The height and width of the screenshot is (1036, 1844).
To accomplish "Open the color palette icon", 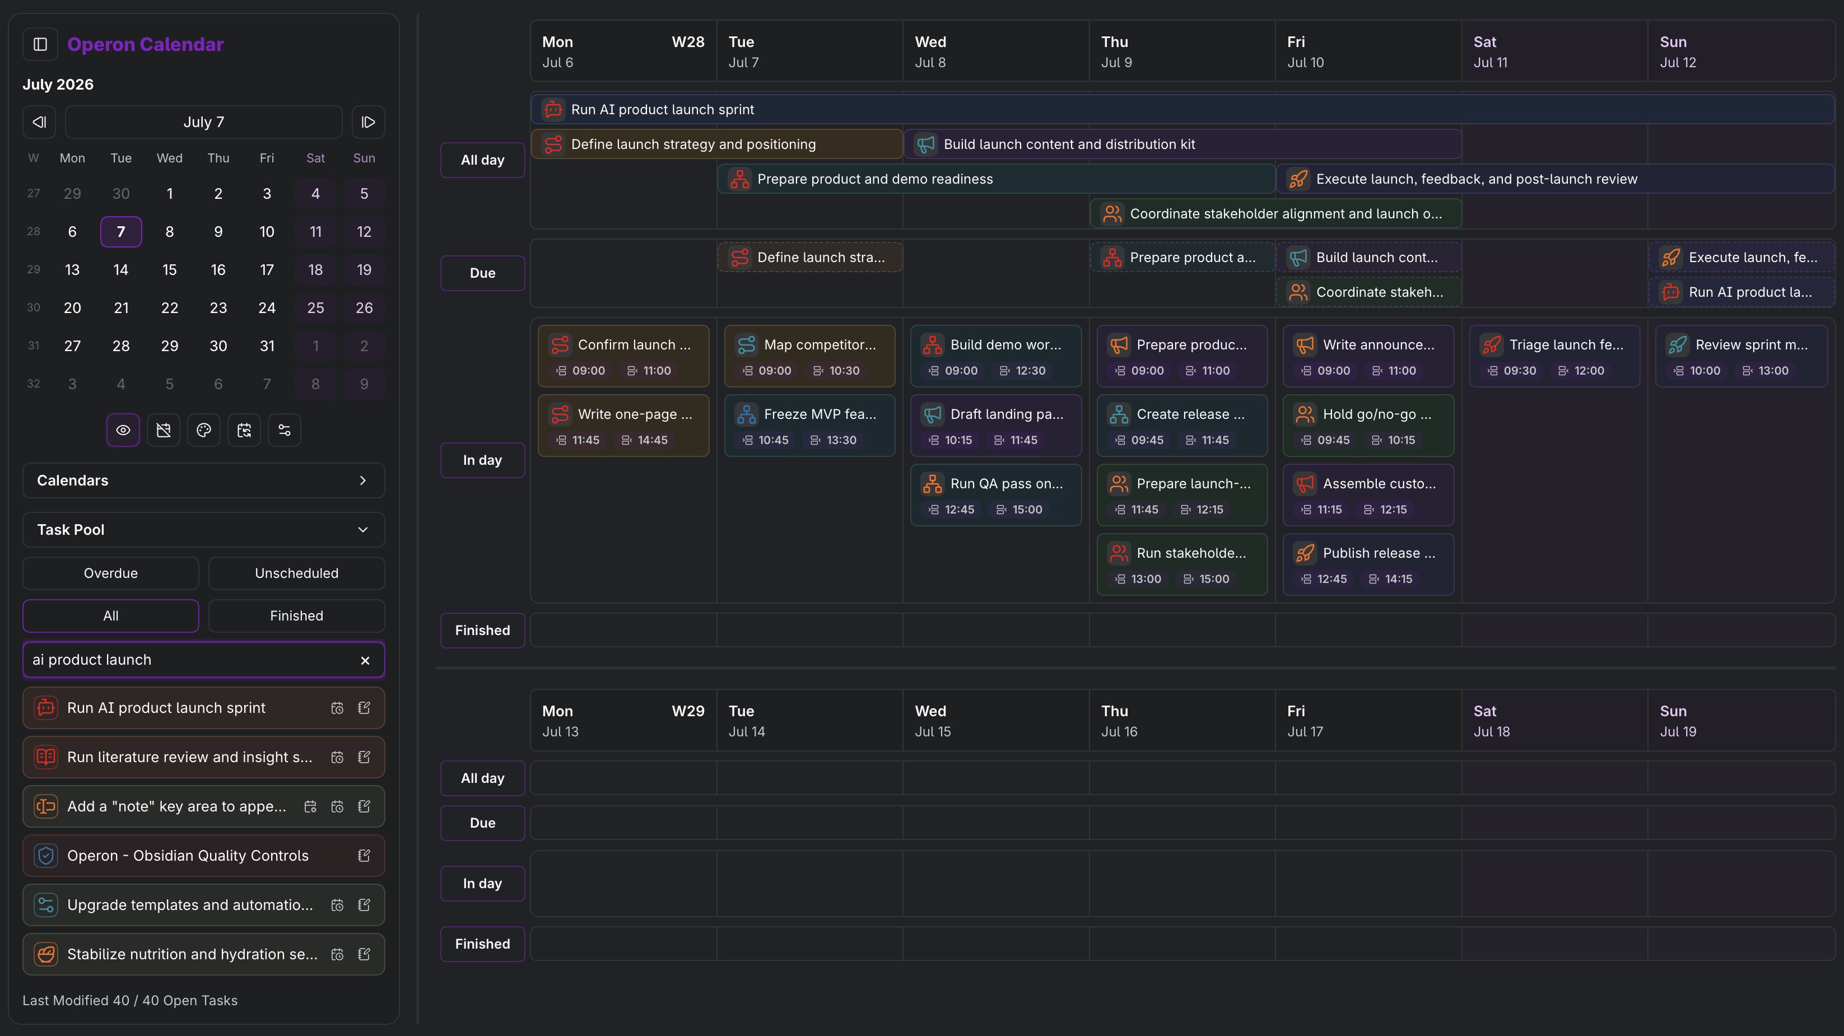I will coord(204,430).
